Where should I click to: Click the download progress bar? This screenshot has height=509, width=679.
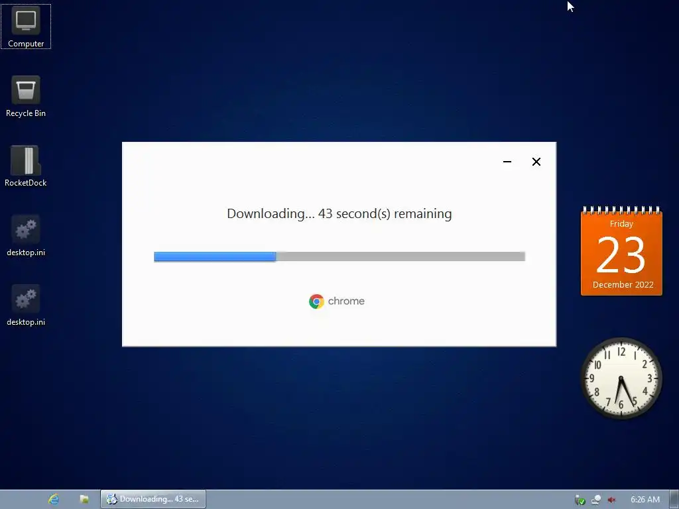[x=339, y=256]
